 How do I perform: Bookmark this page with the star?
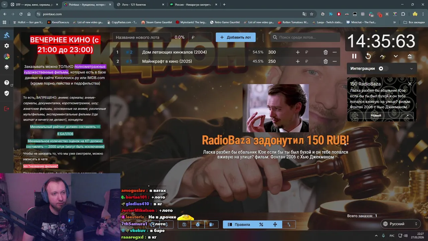(312, 14)
